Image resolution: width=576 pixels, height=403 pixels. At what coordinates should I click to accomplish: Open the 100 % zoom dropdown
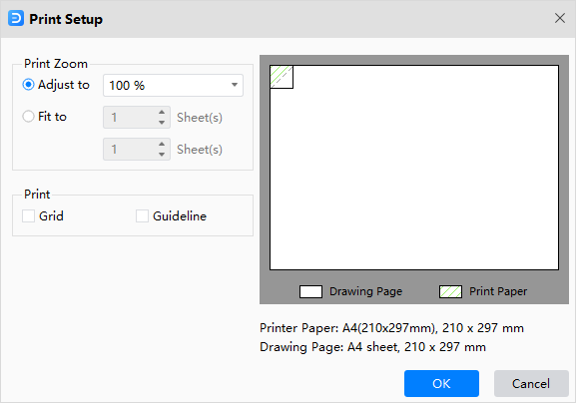tap(173, 85)
